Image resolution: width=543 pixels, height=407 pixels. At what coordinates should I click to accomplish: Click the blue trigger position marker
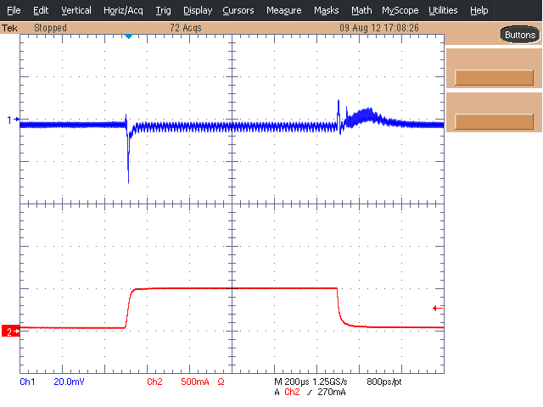[128, 36]
